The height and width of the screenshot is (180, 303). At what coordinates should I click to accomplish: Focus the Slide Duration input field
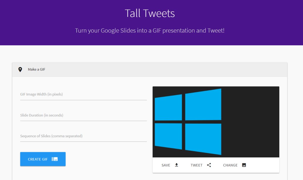tap(84, 115)
